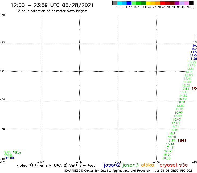Image resolution: width=197 pixels, height=173 pixels.
Task: Click the value '13.29'
Action: pos(192,62)
